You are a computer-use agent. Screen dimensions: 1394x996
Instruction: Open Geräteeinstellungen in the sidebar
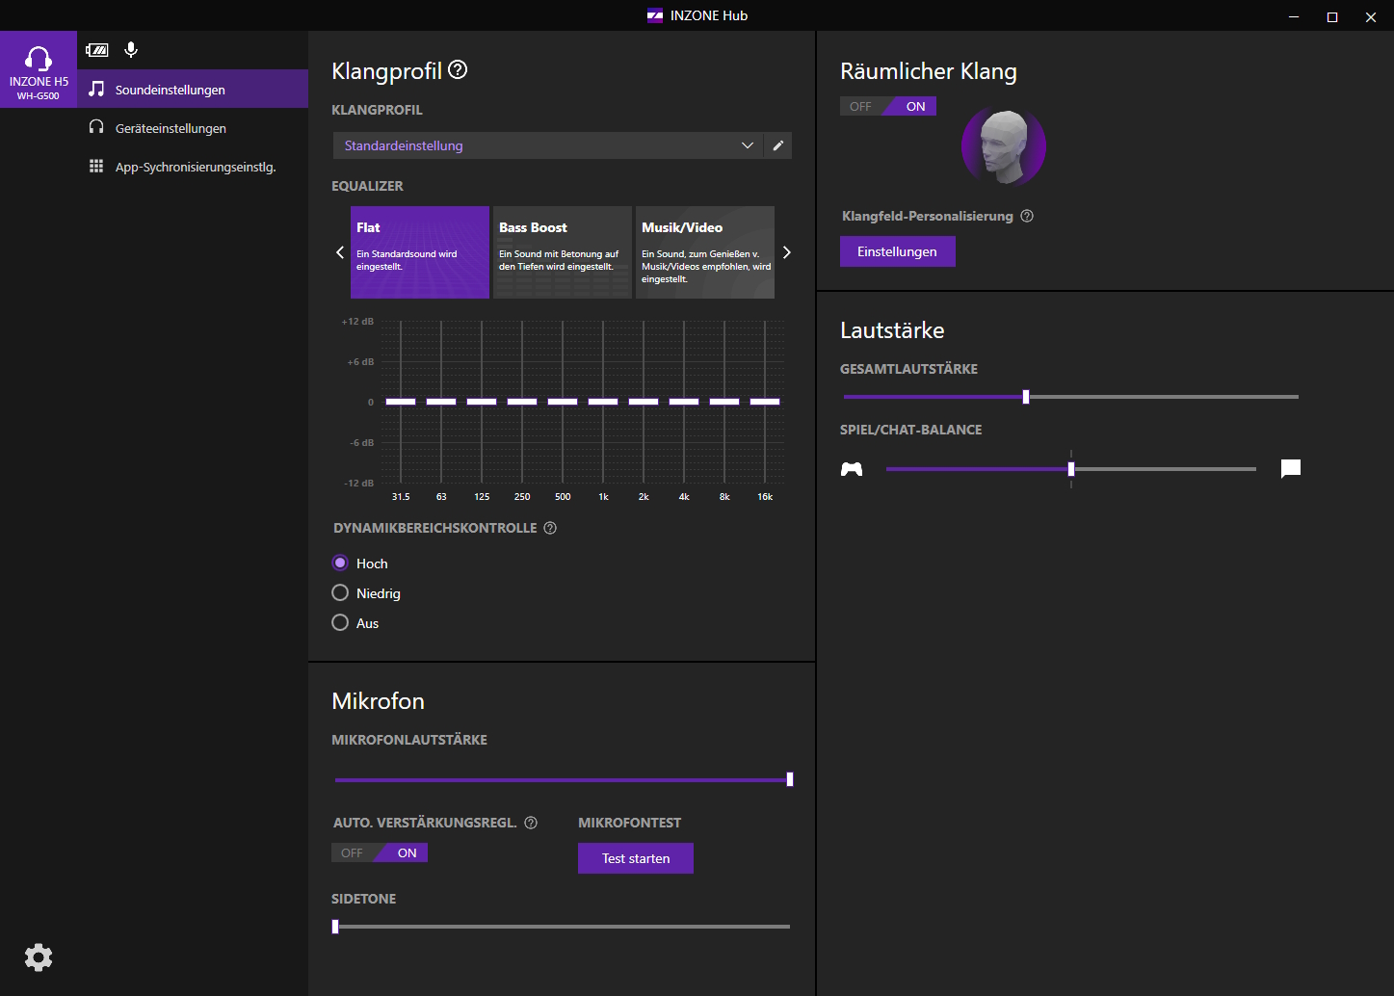pos(171,128)
